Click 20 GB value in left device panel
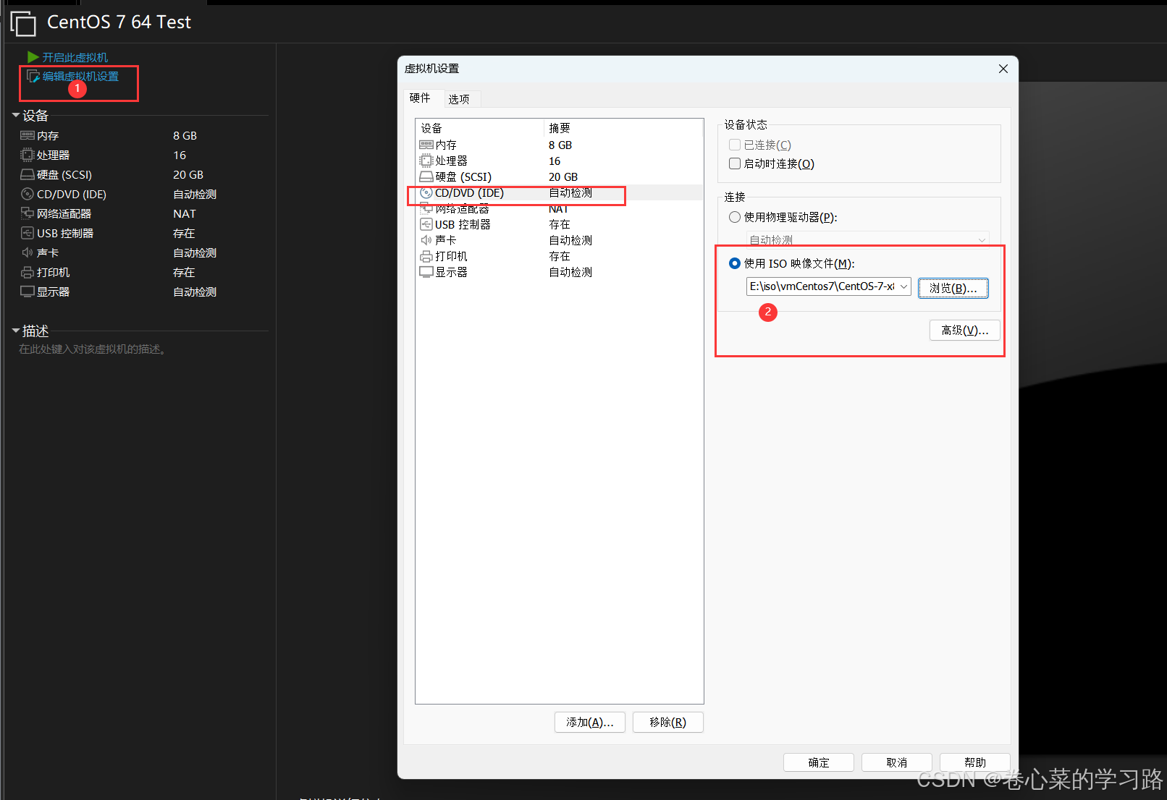The height and width of the screenshot is (800, 1167). tap(188, 174)
